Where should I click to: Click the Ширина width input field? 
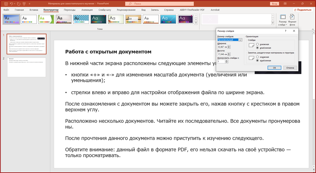222,47
